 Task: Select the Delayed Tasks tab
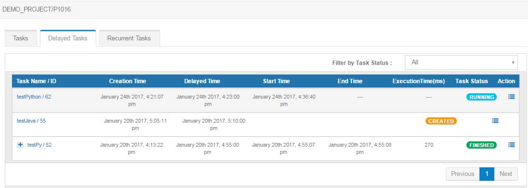tap(68, 38)
